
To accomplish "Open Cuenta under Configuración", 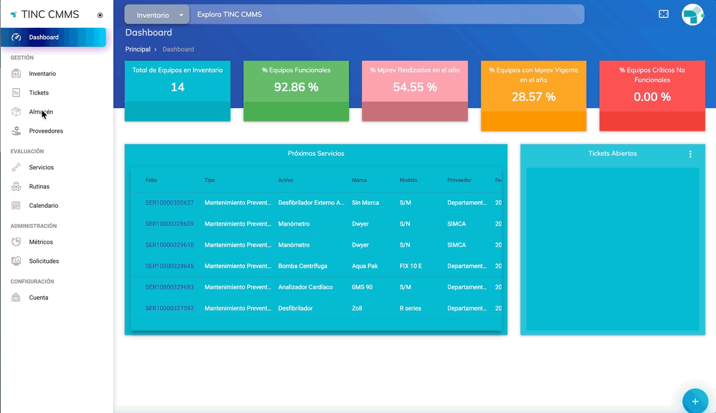I will point(39,297).
